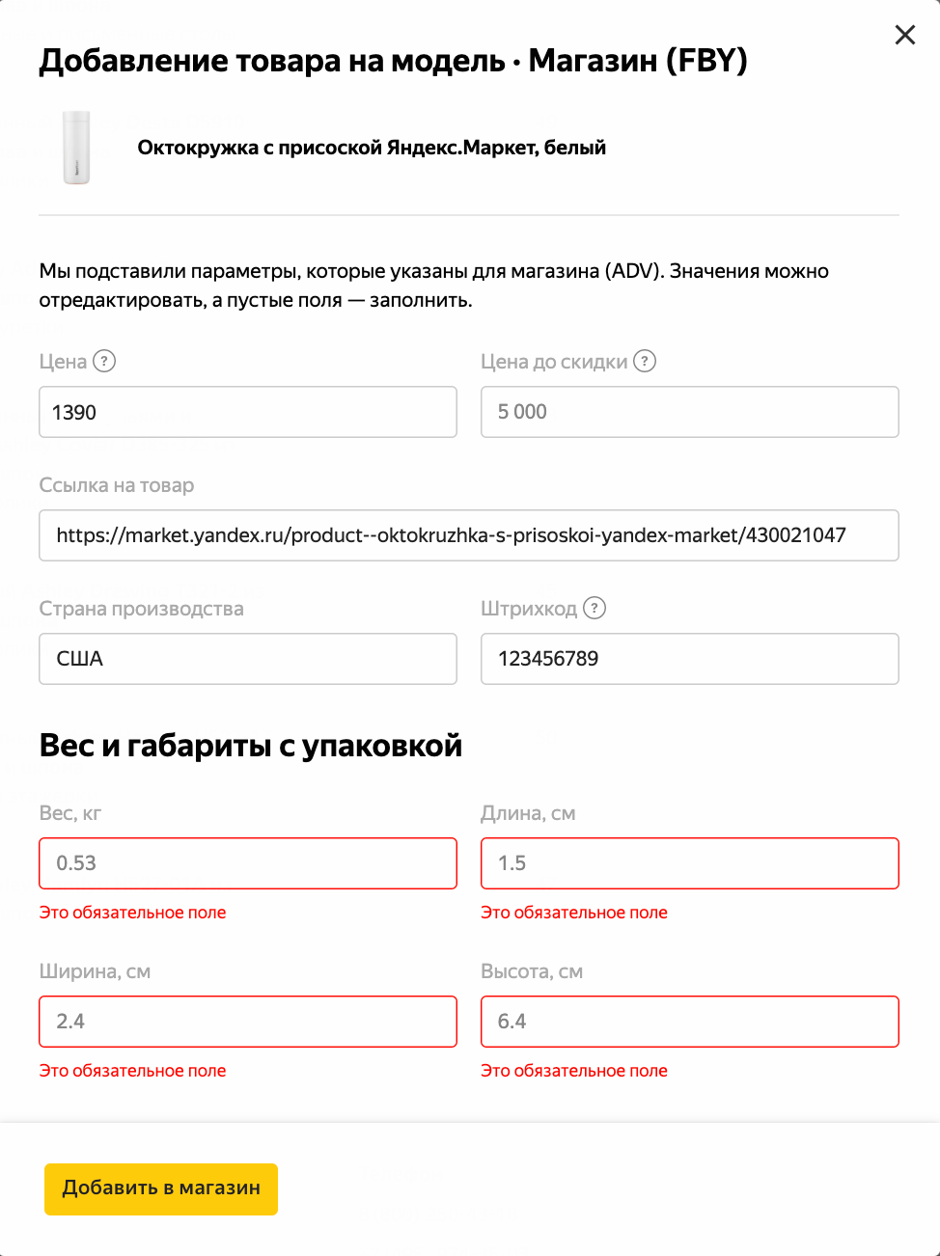Screen dimensions: 940x1256
Task: Focus the Длина, см input field
Action: pos(689,863)
